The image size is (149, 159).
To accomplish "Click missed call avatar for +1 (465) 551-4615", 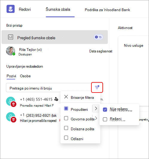I will (x=11, y=102).
